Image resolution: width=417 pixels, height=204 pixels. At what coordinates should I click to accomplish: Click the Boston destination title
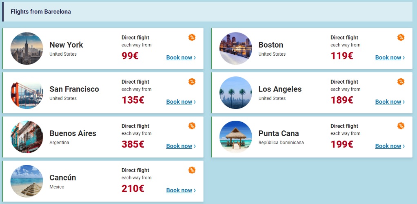271,45
